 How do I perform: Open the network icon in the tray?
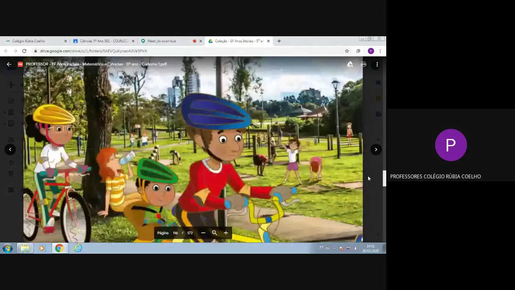click(x=348, y=249)
